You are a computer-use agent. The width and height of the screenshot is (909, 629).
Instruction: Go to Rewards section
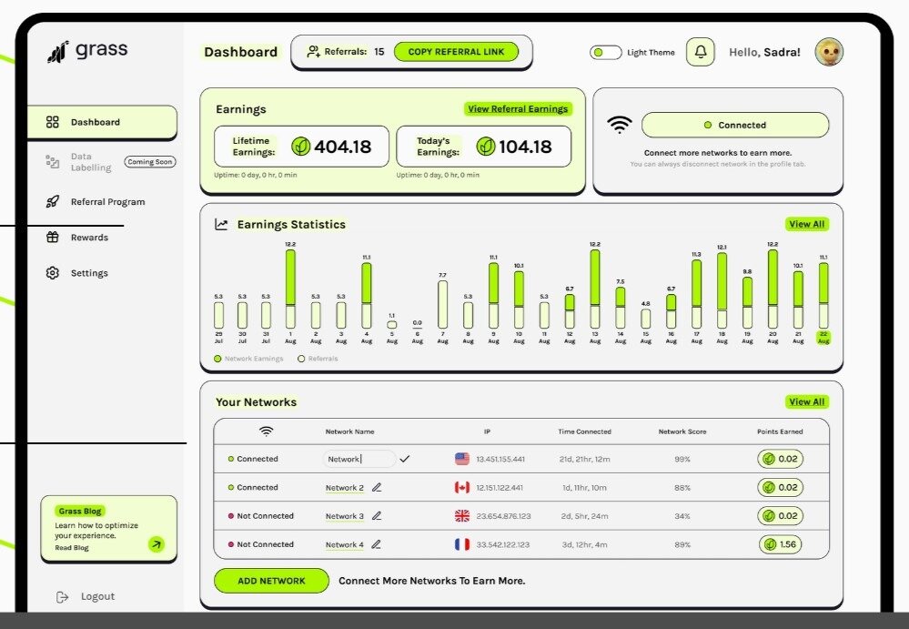89,237
